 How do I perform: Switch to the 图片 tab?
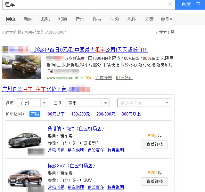pos(97,19)
